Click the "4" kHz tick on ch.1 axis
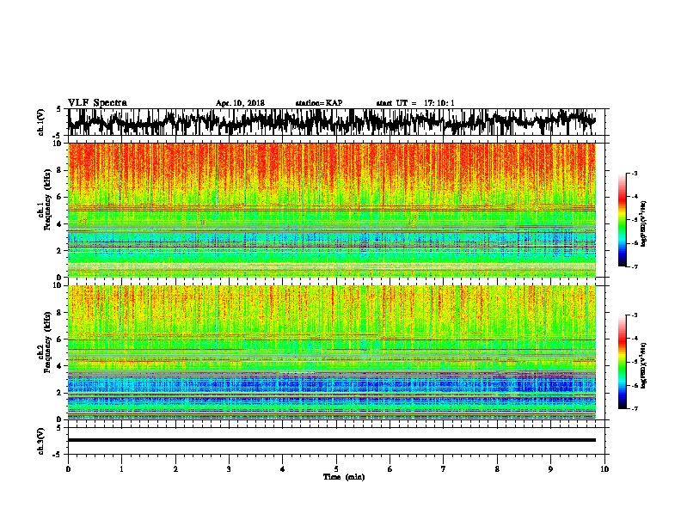Viewport: 681px width, 526px height. click(60, 224)
